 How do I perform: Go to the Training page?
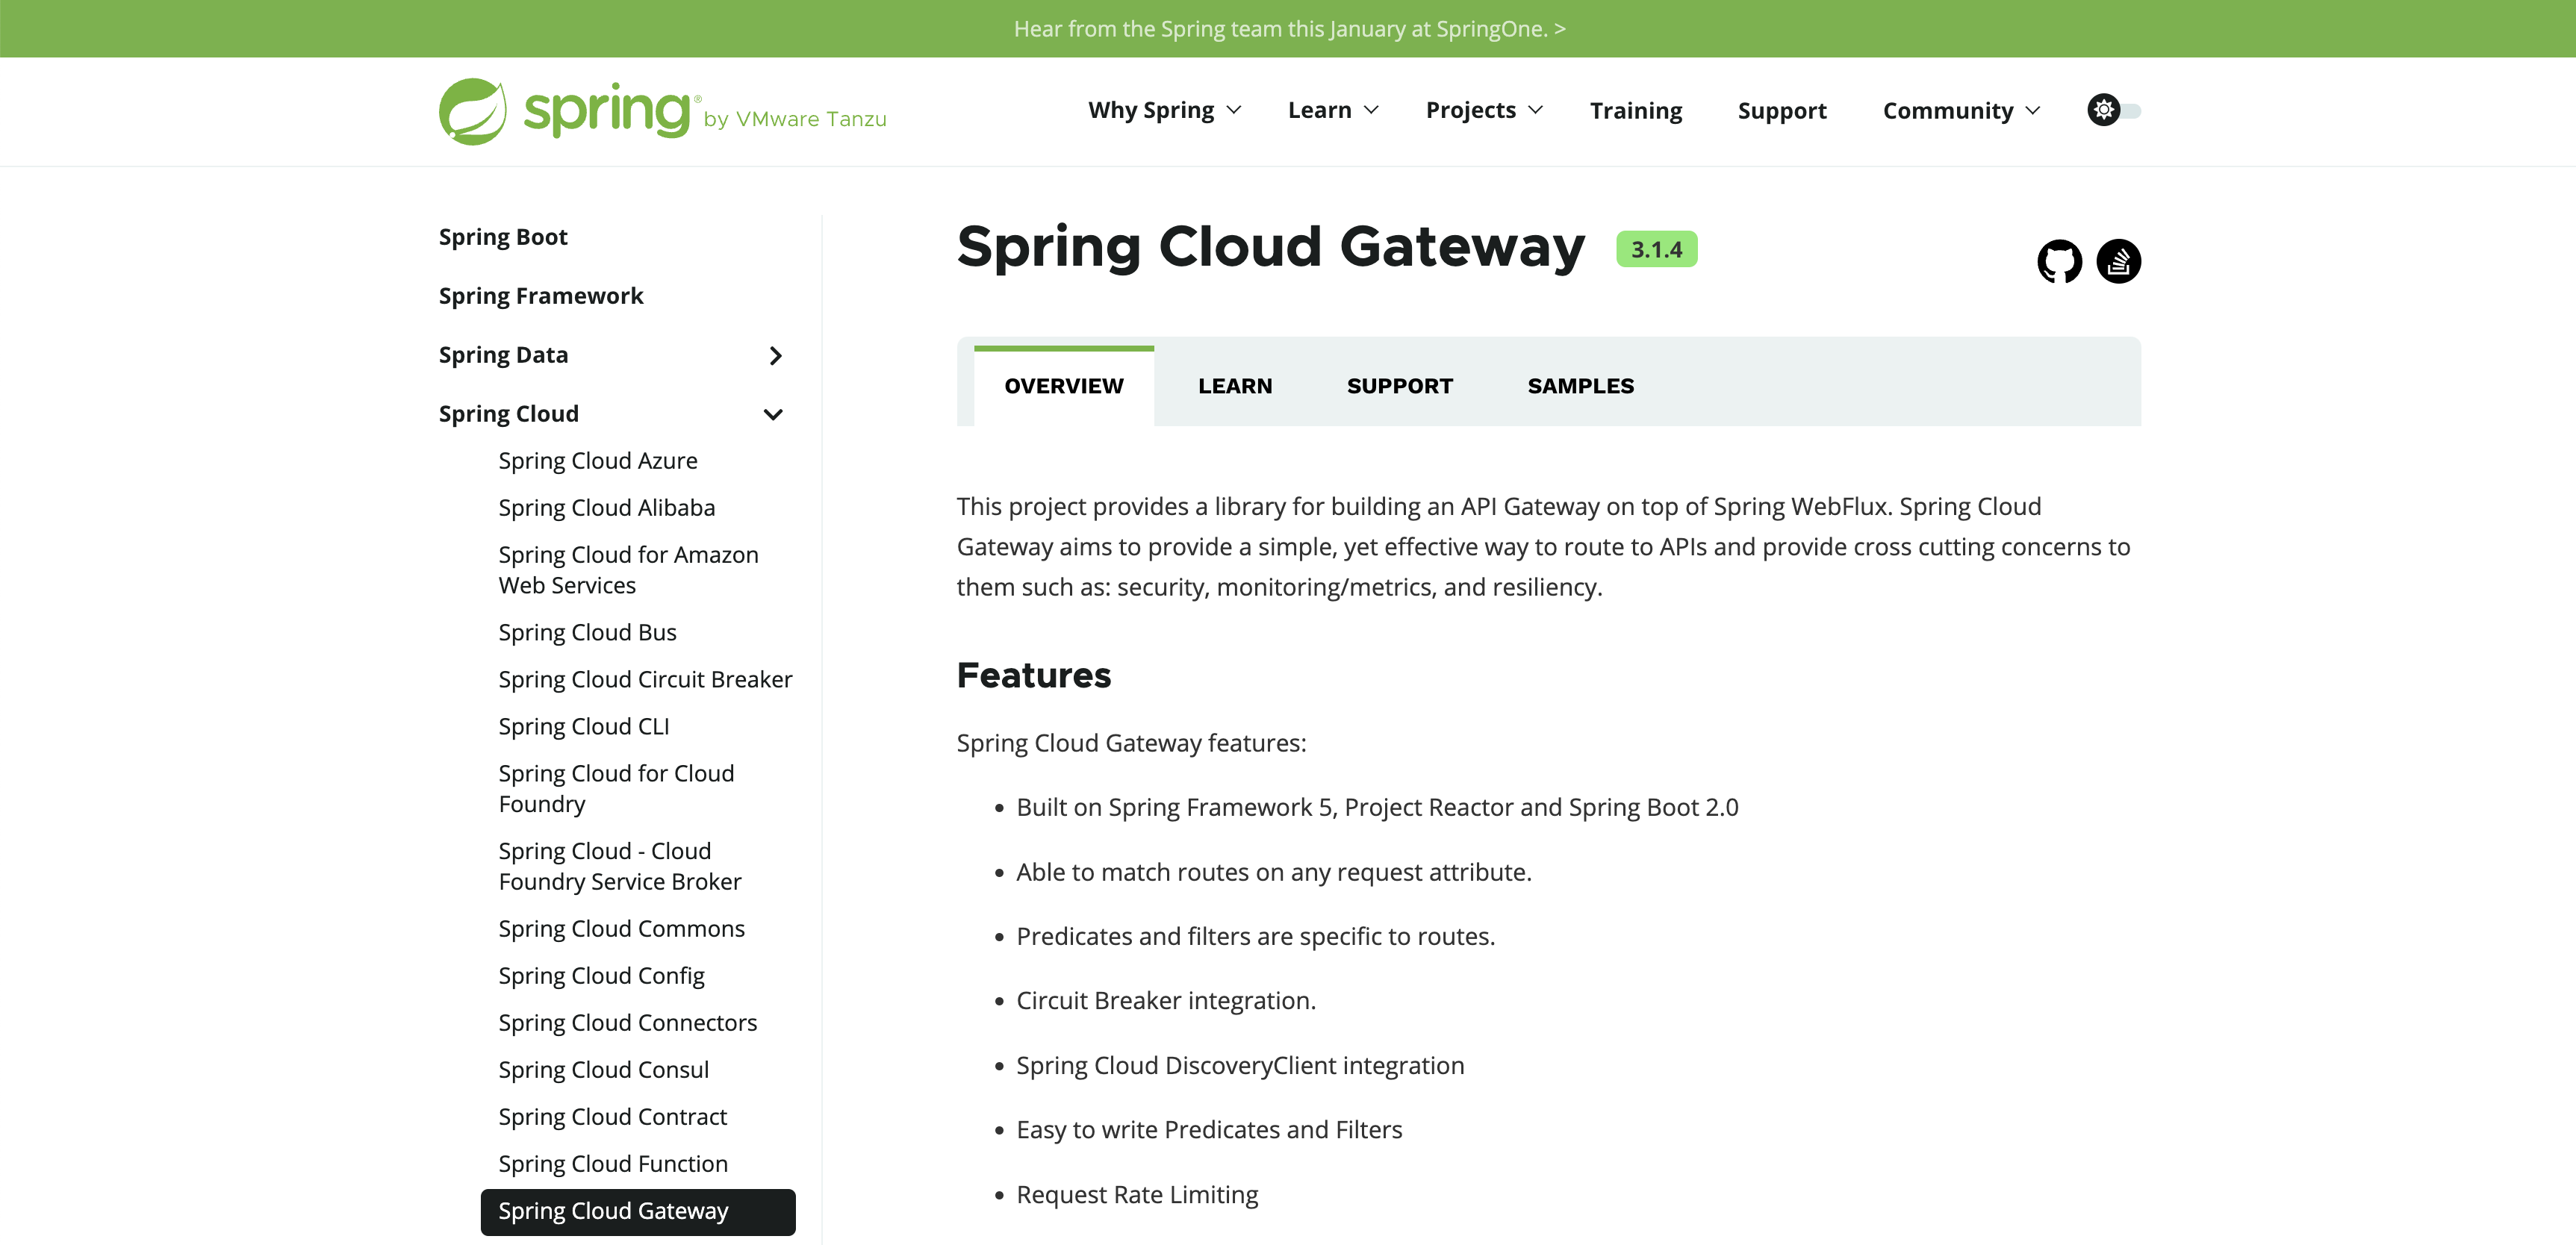click(1636, 110)
